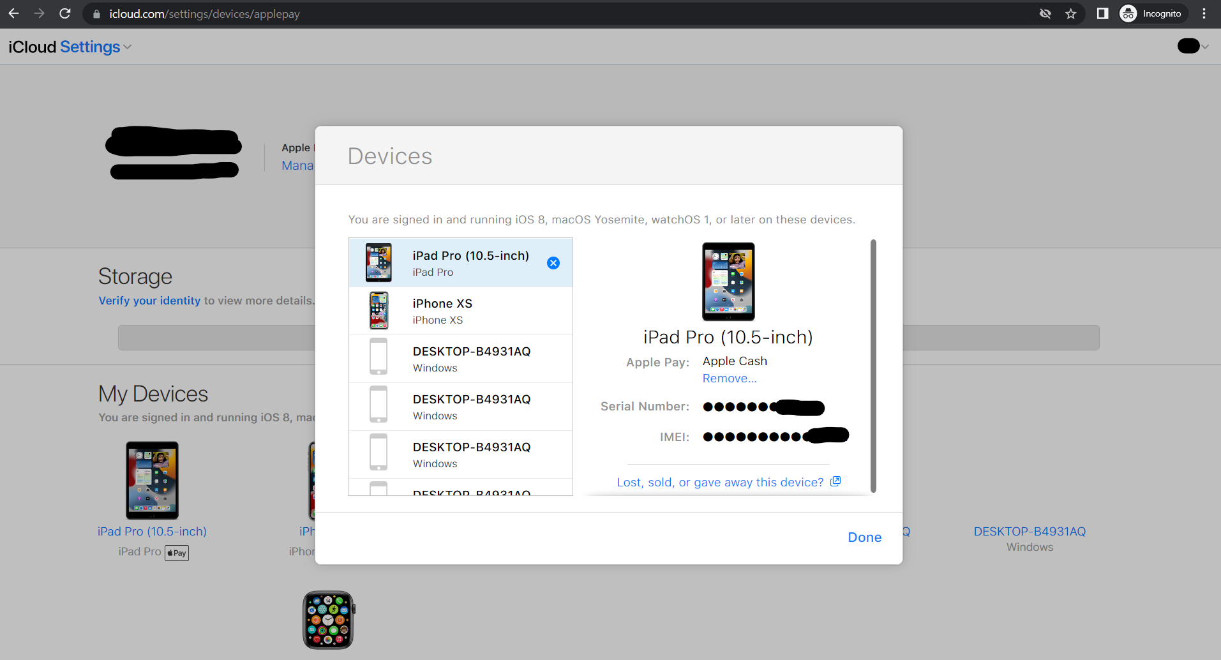Open the DESKTOP-B4931AQ link in background My Devices
The width and height of the screenshot is (1221, 660).
tap(1030, 532)
